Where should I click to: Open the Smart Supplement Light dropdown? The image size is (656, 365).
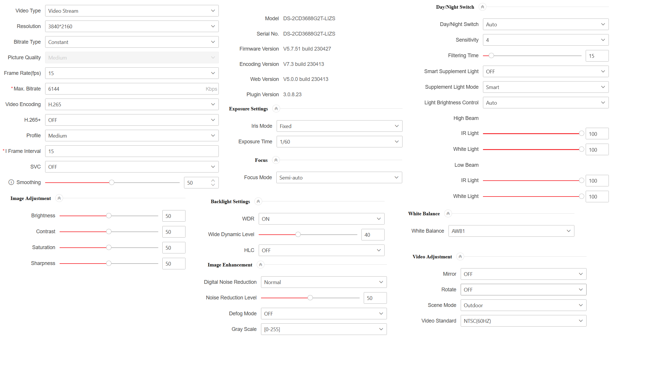click(x=545, y=72)
